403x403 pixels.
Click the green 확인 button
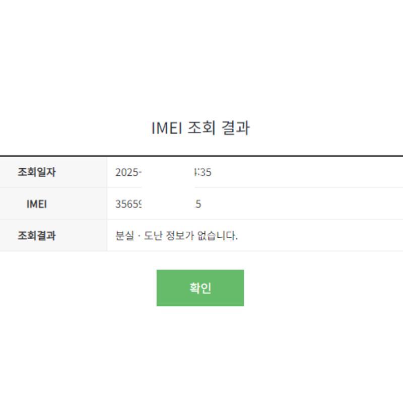tap(200, 288)
